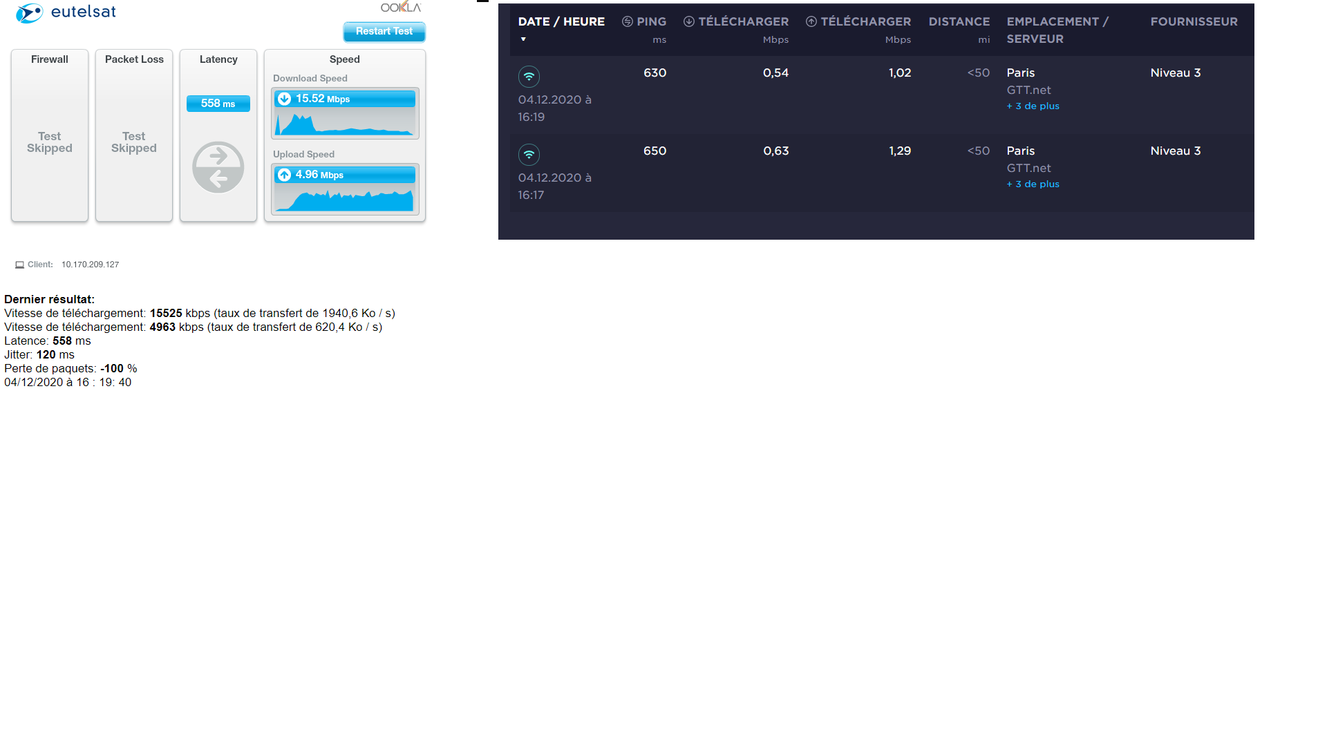Click the Ookla logo
1327x746 pixels.
[x=400, y=7]
